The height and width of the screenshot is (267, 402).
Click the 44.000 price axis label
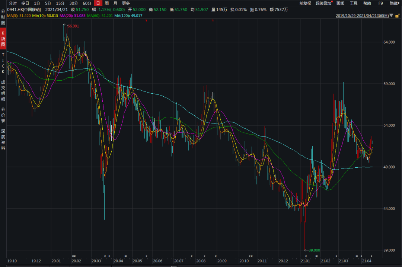pos(389,209)
